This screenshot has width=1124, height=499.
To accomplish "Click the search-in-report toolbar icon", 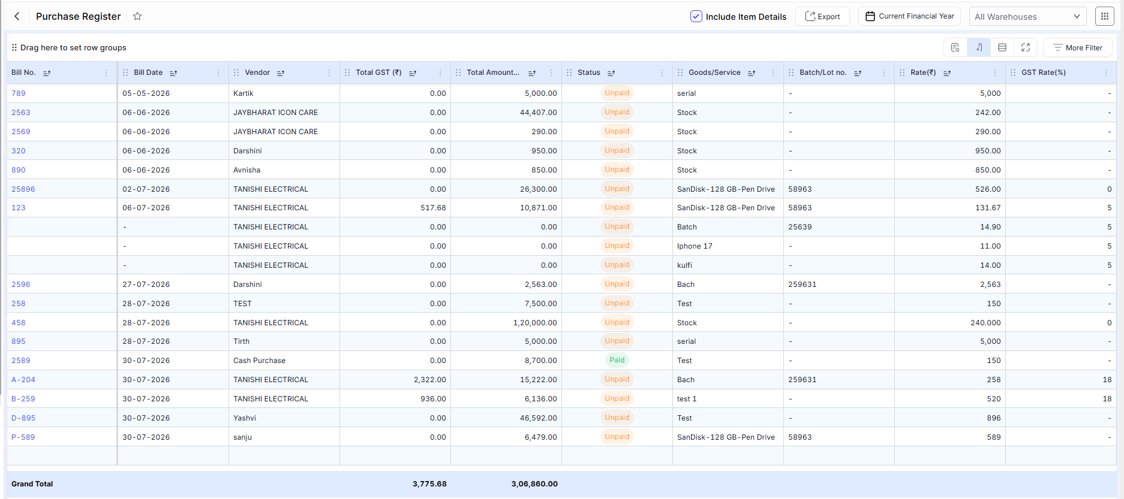I will (955, 47).
